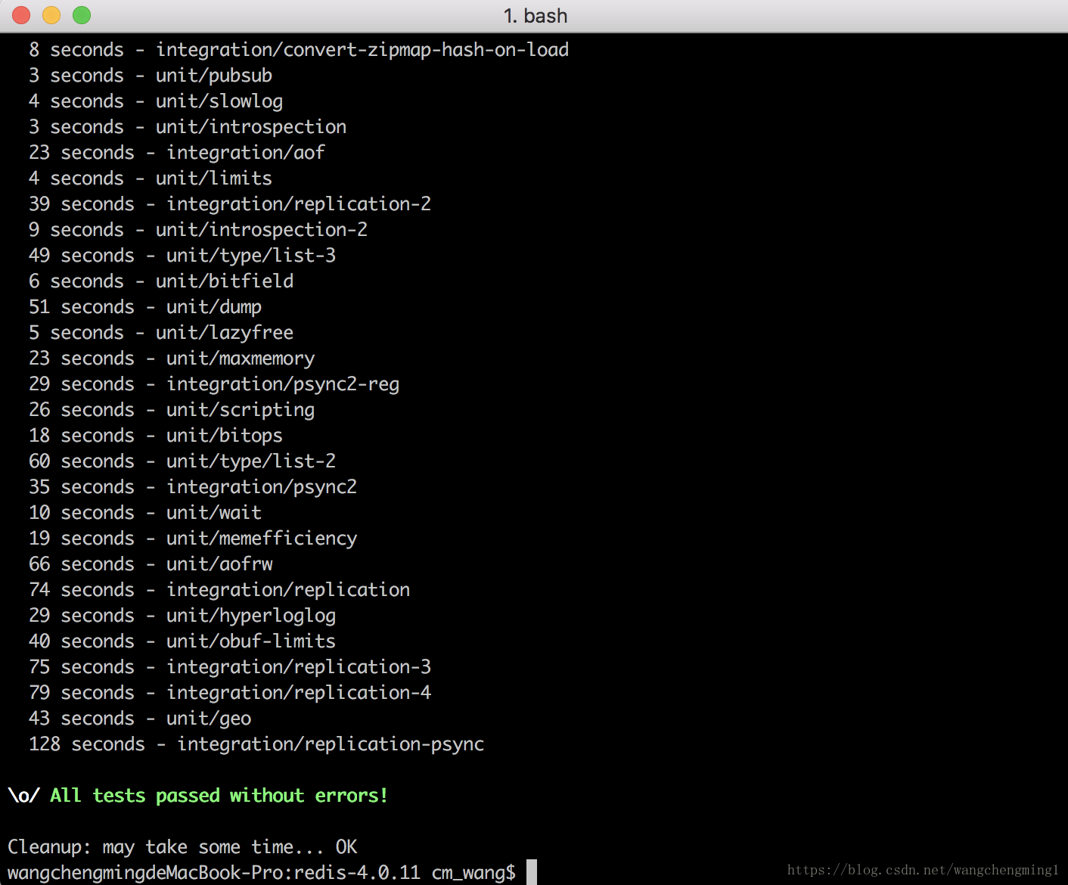Click the 'Cleanup: may take some time... OK' line

pos(182,847)
